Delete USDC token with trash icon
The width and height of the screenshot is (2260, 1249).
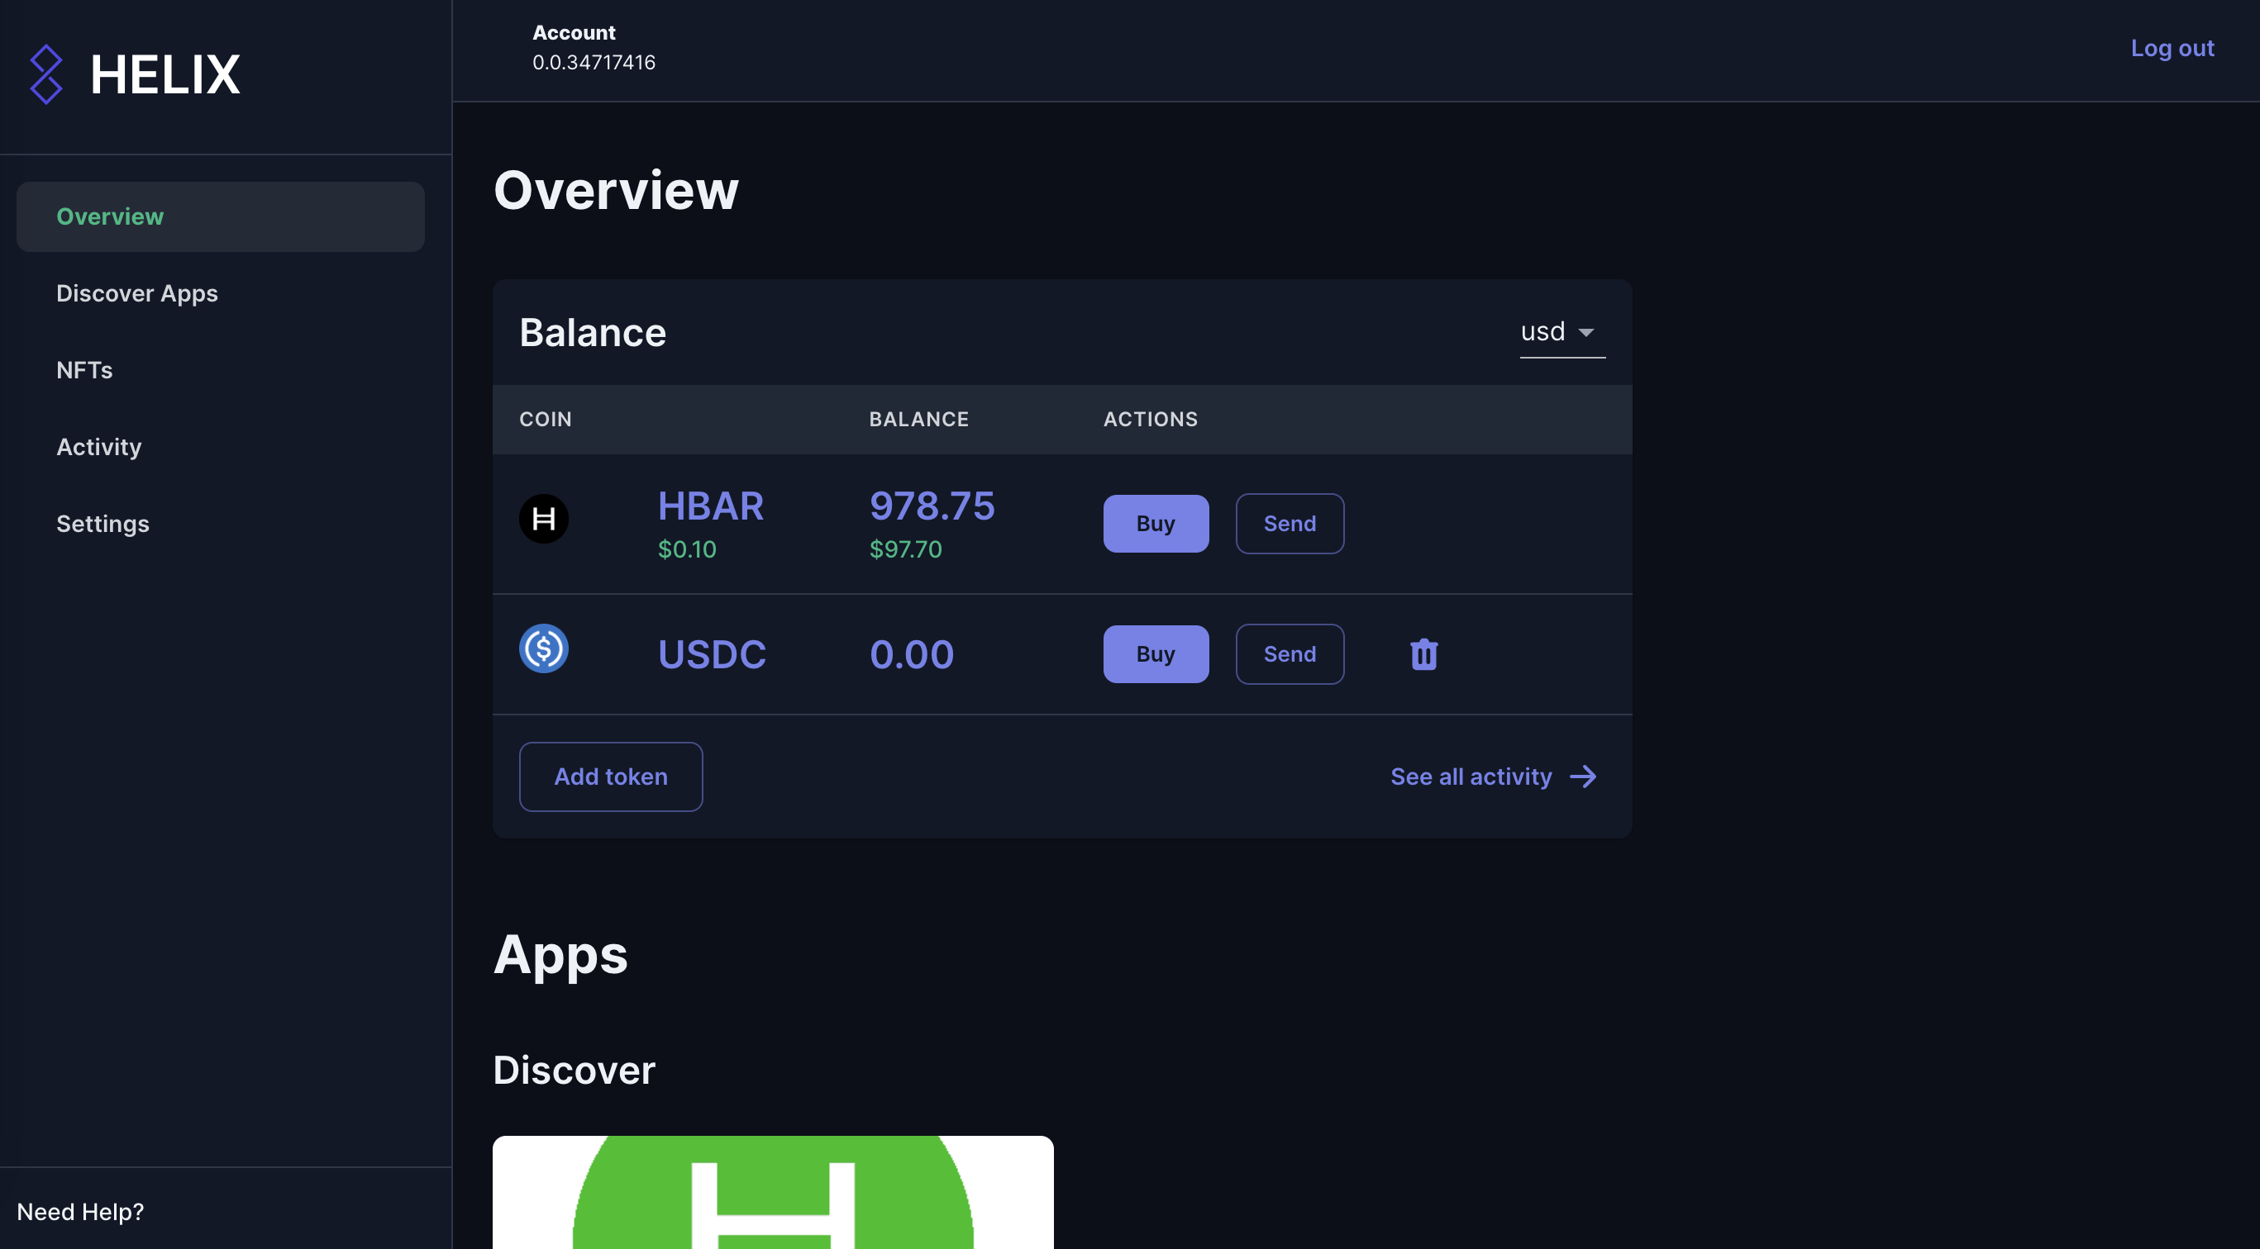point(1423,654)
